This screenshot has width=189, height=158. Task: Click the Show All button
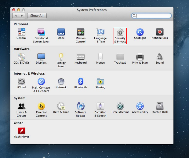pos(37,16)
